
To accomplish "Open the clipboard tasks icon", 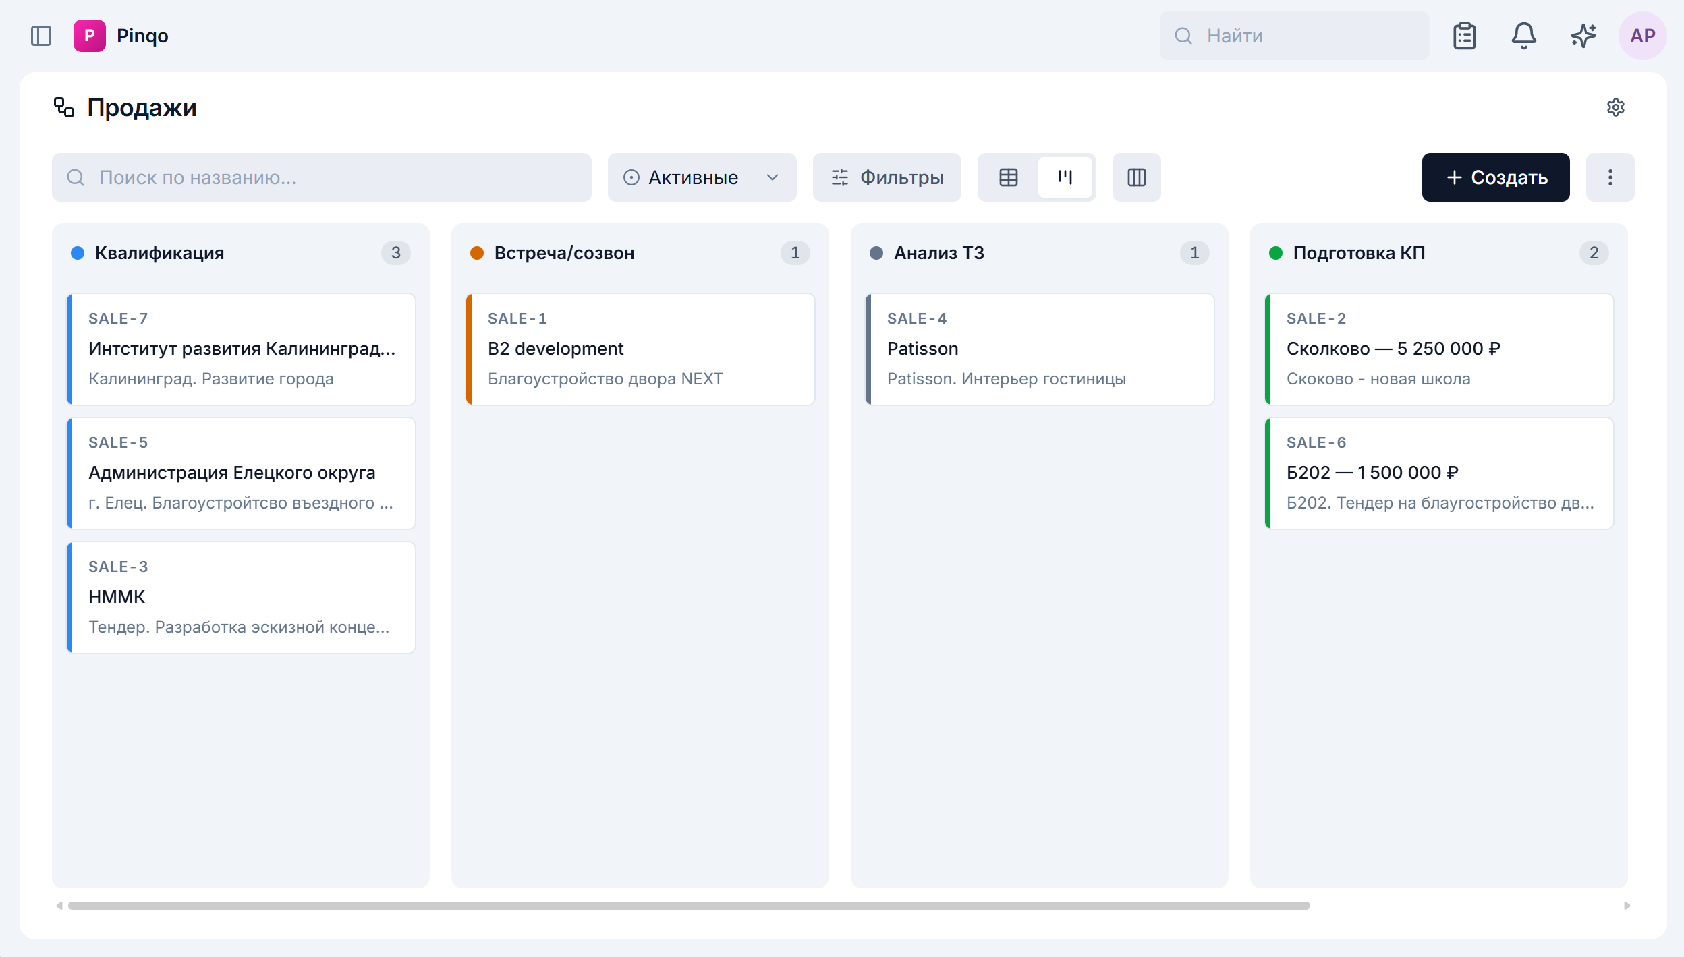I will pyautogui.click(x=1464, y=36).
